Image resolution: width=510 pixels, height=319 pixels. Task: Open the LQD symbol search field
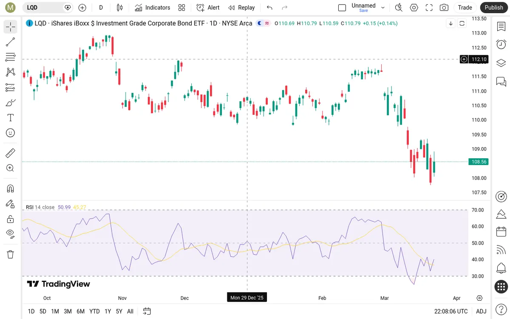point(48,8)
